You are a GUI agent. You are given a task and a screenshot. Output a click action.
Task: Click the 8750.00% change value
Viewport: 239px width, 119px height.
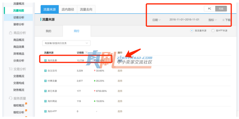click(101, 91)
